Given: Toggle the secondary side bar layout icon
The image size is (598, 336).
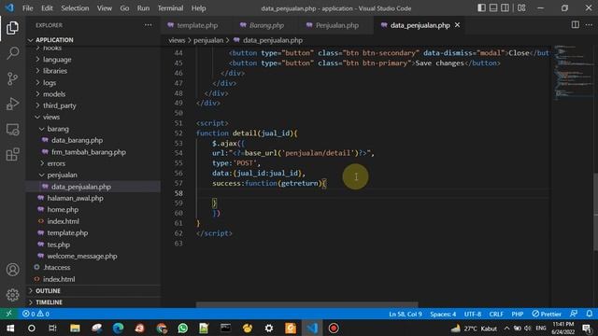Looking at the screenshot, I should coord(505,8).
